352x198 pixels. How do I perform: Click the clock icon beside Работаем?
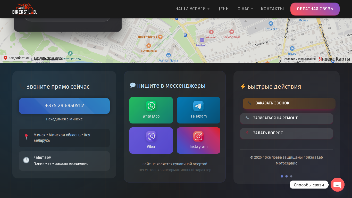click(26, 160)
